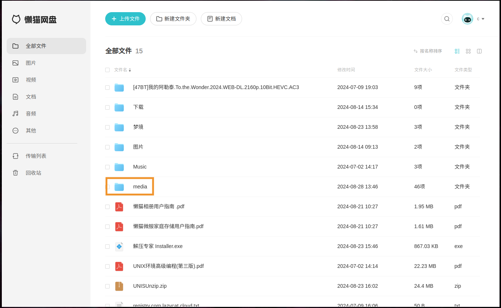Switch to list view icon
501x308 pixels.
[x=457, y=51]
